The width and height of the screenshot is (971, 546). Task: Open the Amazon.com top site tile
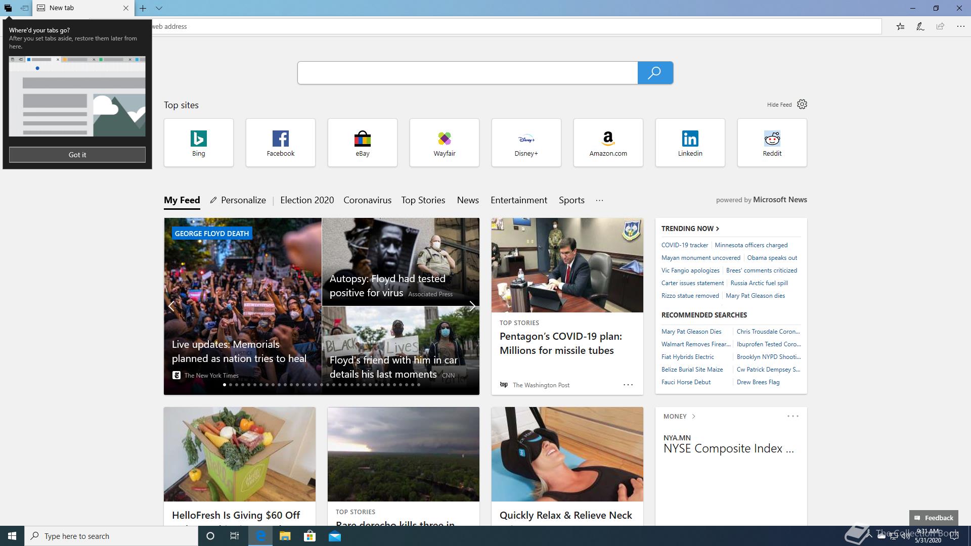tap(608, 143)
